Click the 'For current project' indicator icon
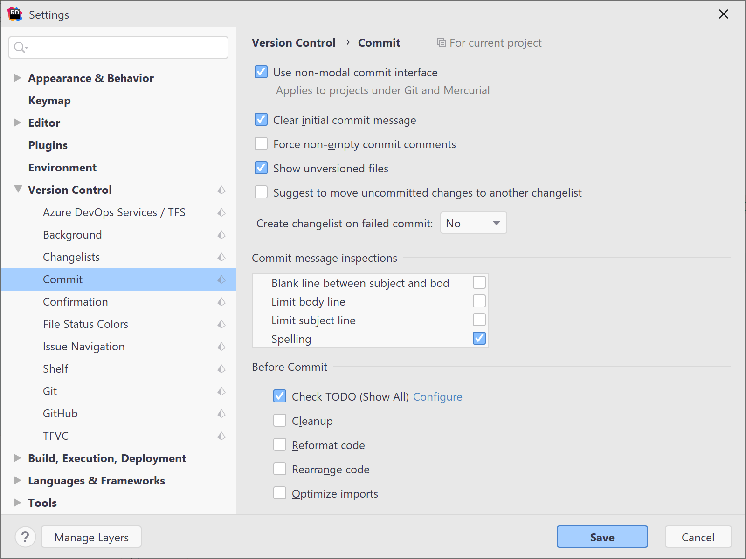746x559 pixels. pos(441,43)
